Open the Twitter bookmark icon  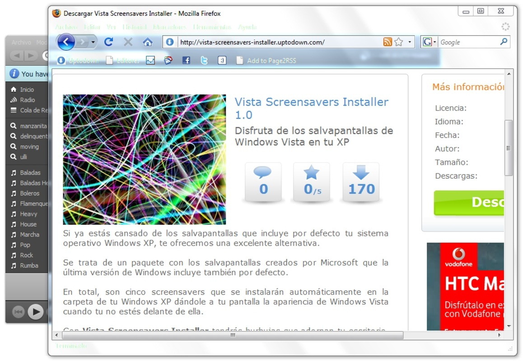(204, 60)
